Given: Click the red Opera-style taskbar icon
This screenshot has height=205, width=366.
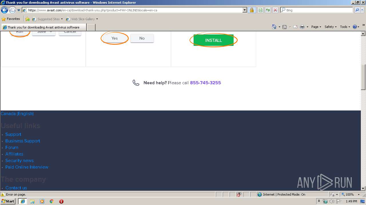Looking at the screenshot, I should pos(61,201).
